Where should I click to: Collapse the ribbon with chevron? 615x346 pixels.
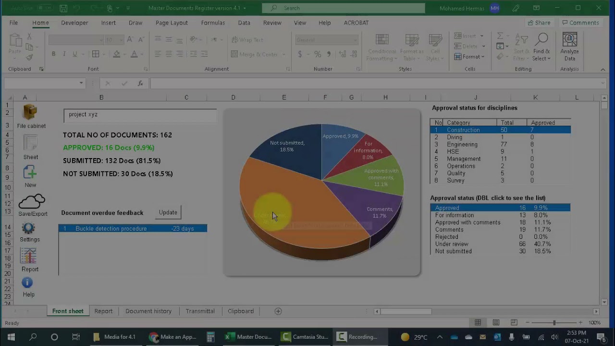coord(603,69)
